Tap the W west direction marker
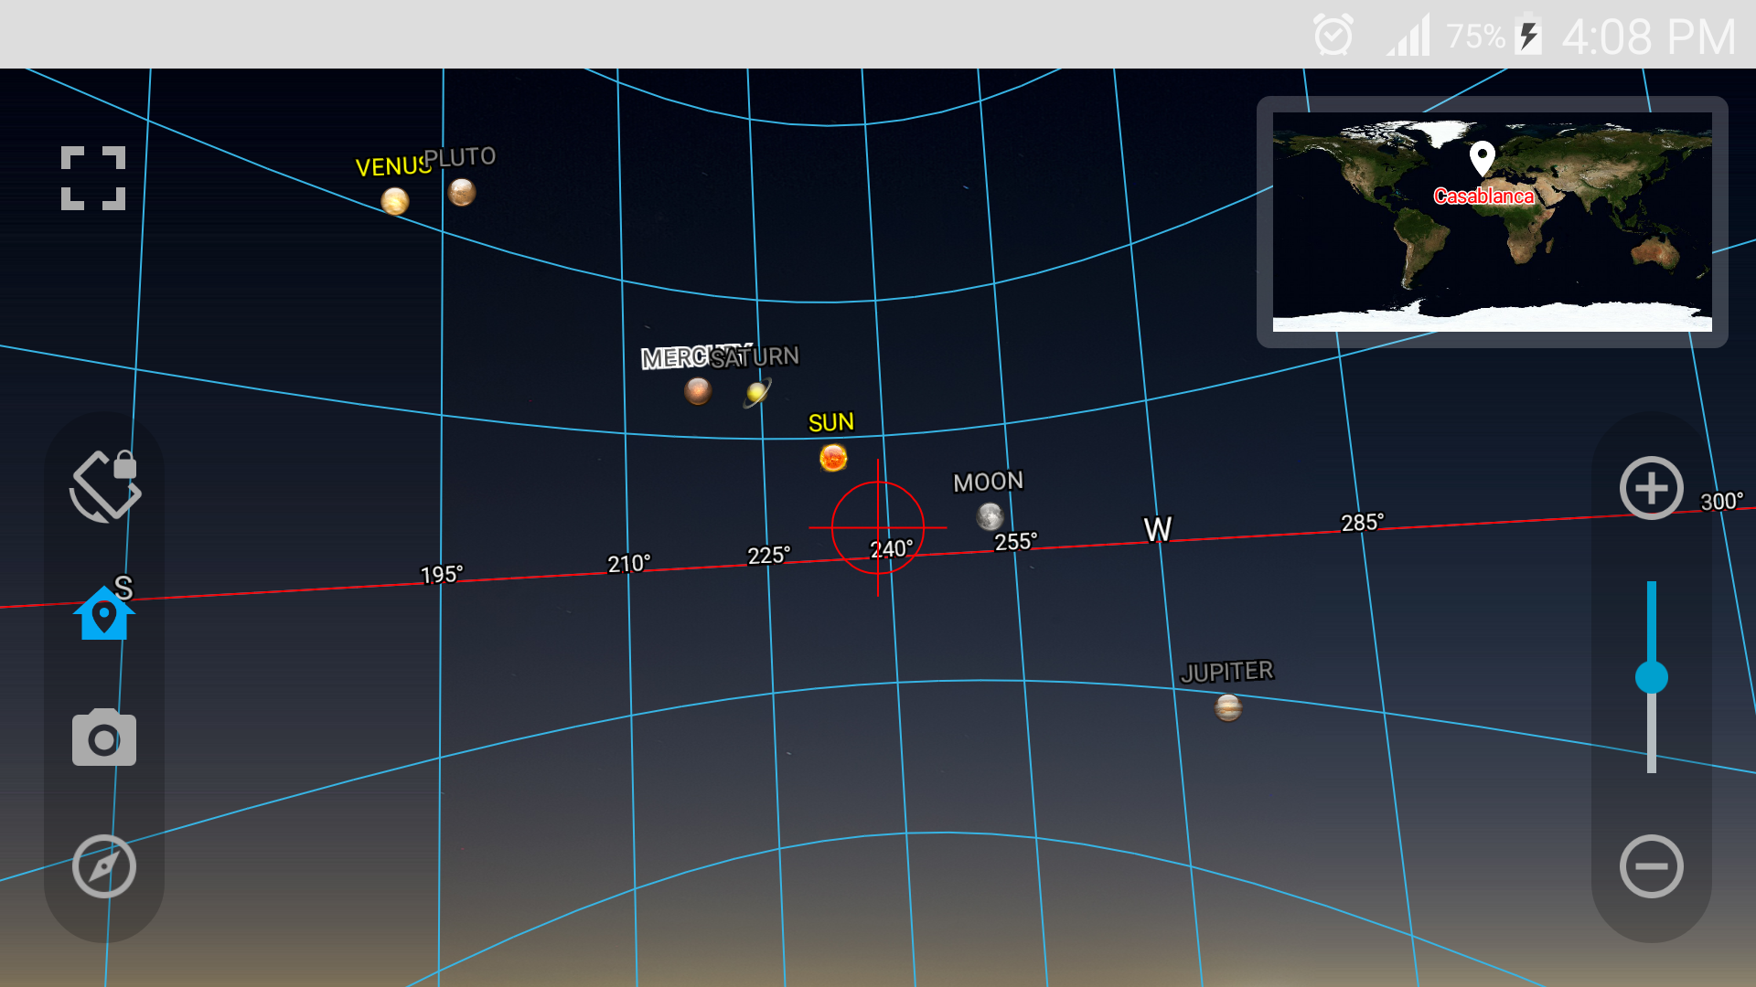Image resolution: width=1756 pixels, height=987 pixels. click(1158, 529)
